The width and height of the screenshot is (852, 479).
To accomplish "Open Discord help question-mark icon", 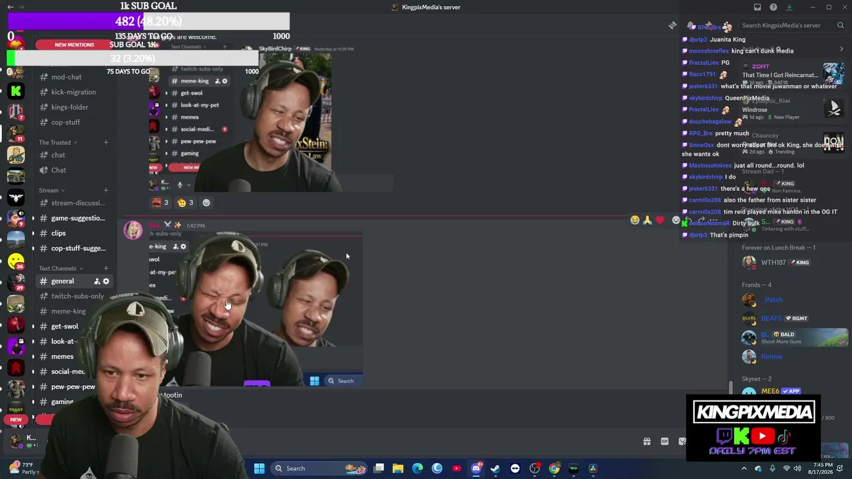I will tap(773, 7).
